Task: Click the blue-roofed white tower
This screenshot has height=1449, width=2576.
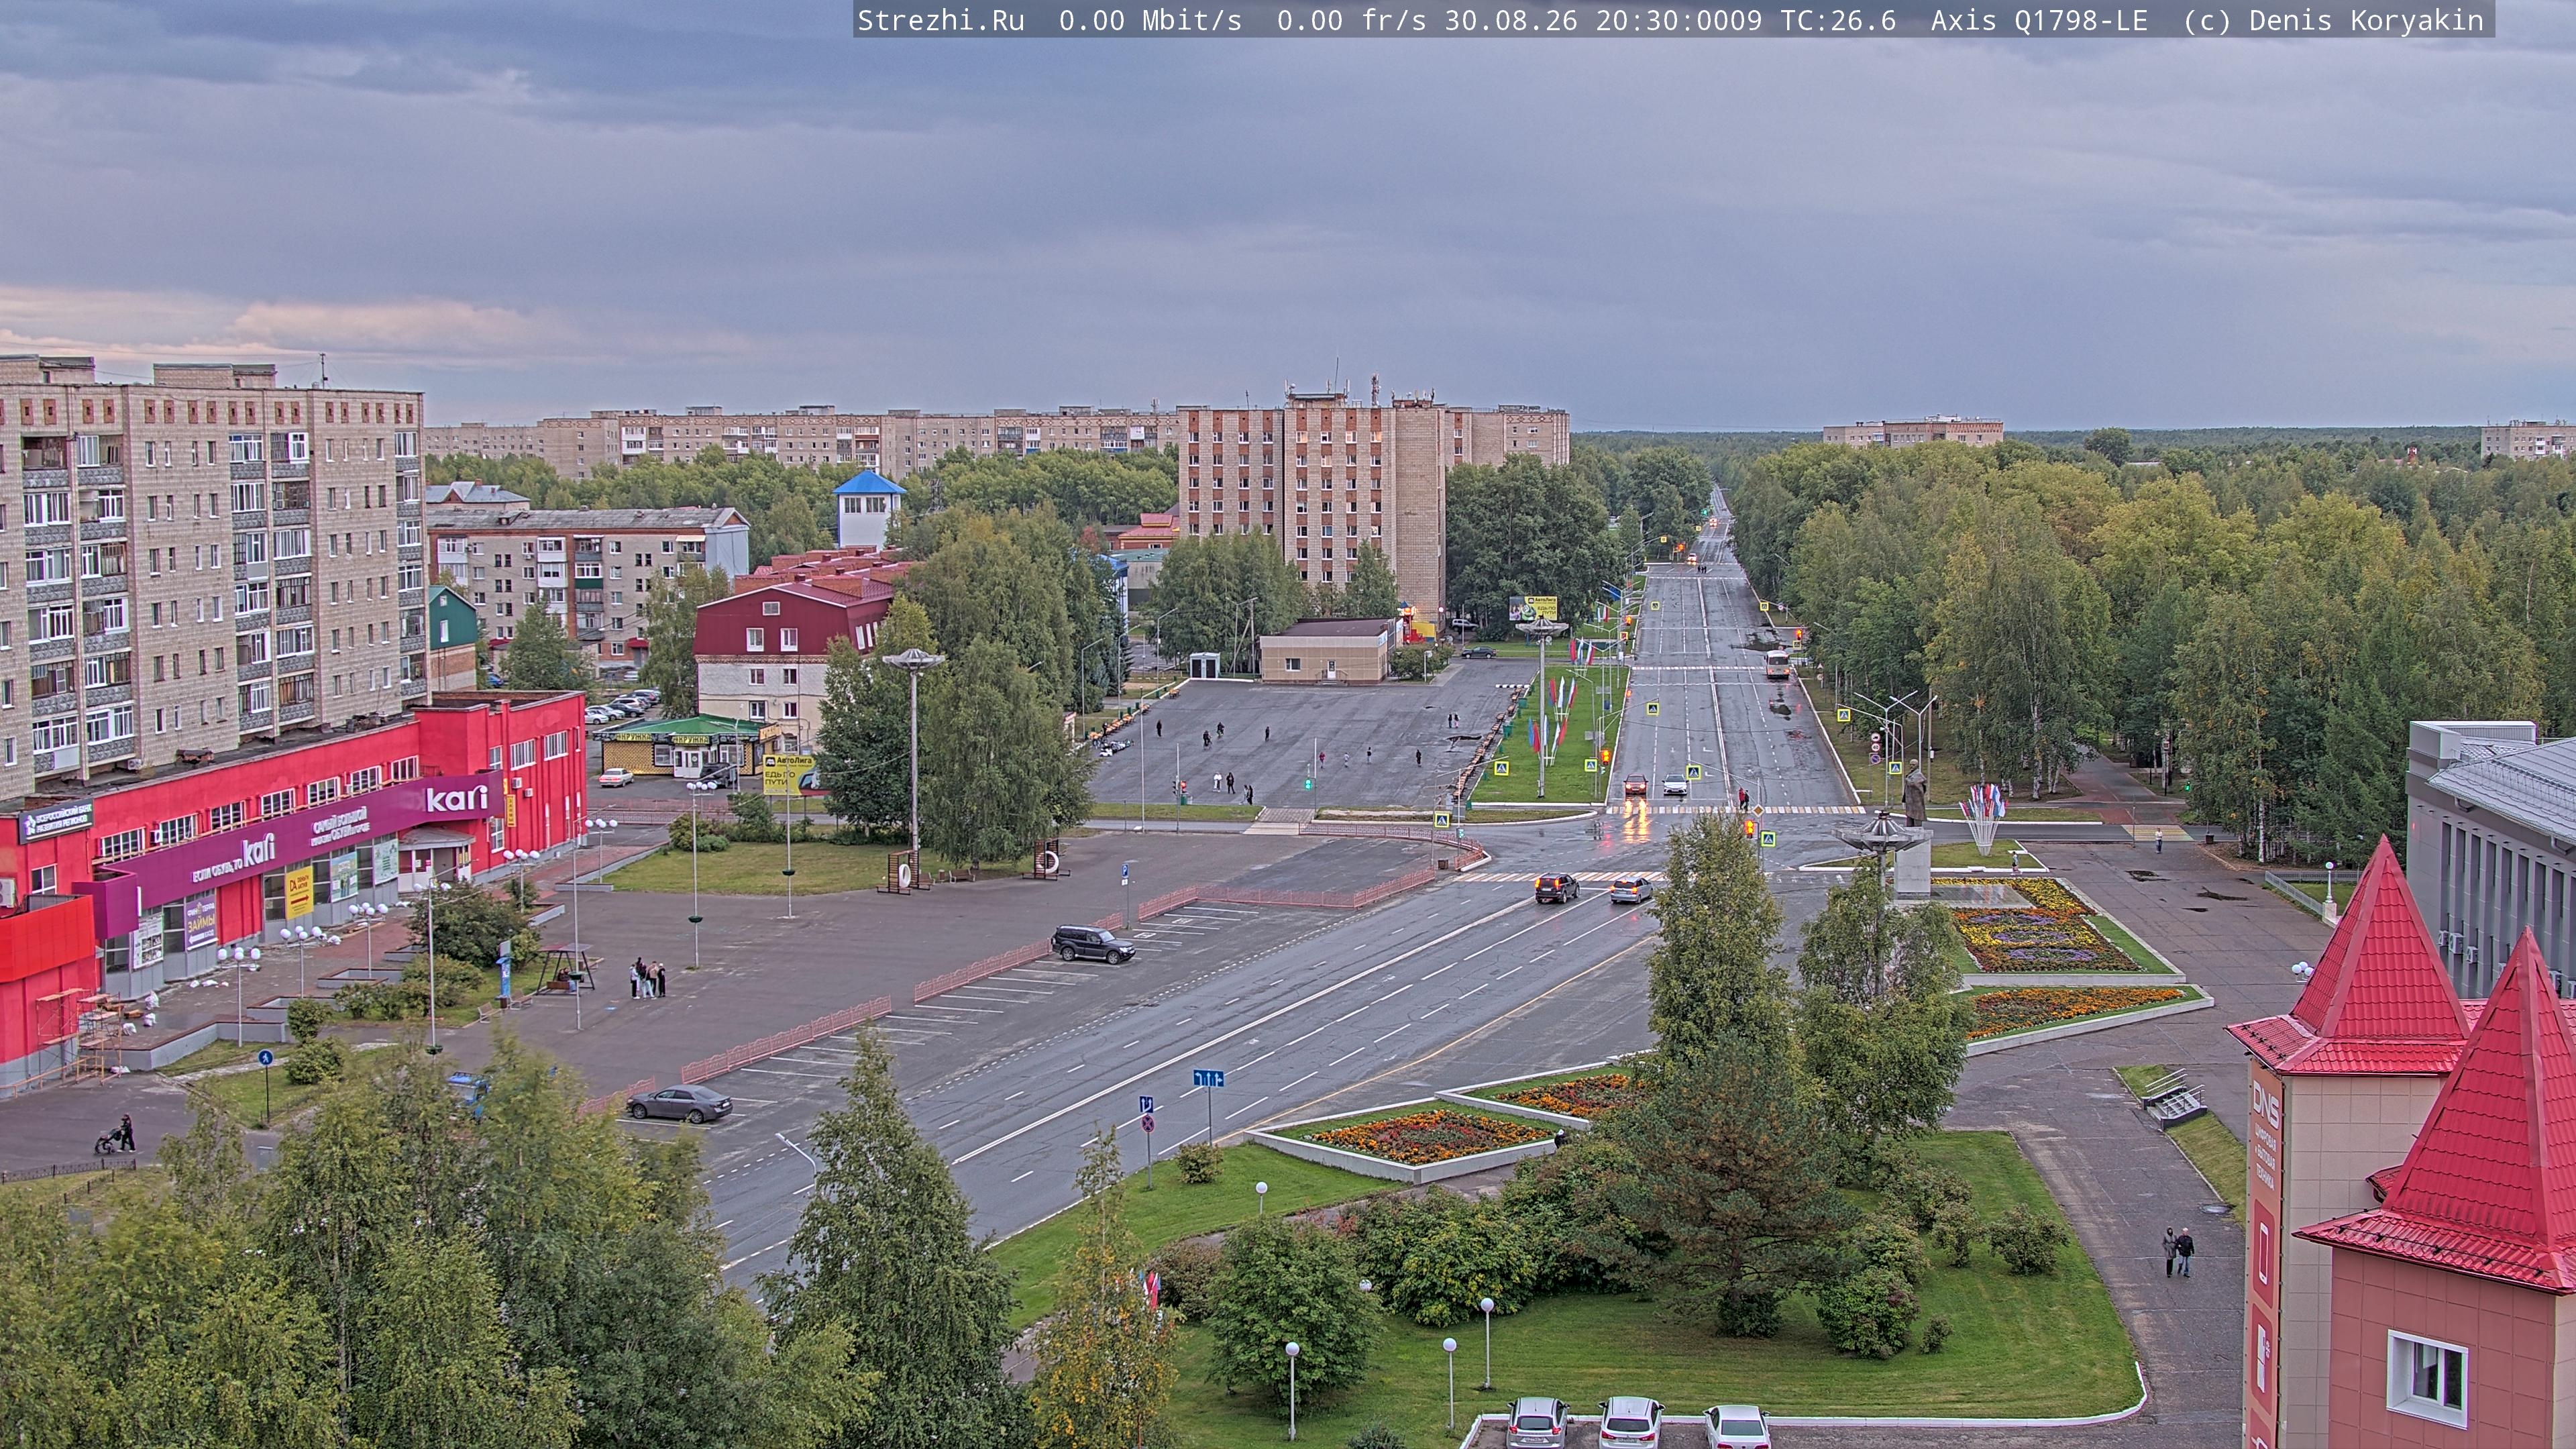Action: click(x=868, y=509)
